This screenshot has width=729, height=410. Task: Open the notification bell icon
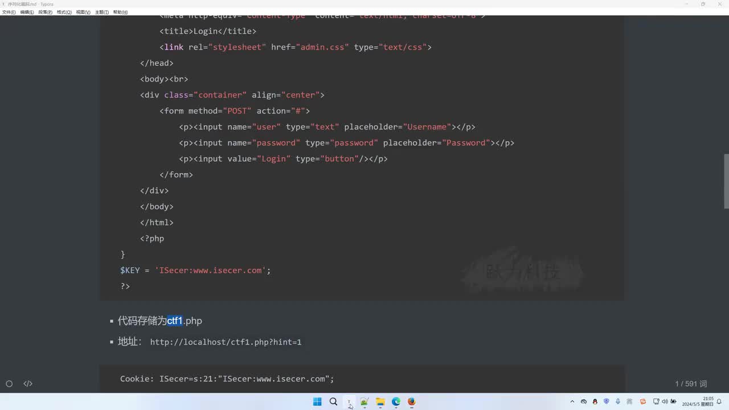pyautogui.click(x=719, y=401)
